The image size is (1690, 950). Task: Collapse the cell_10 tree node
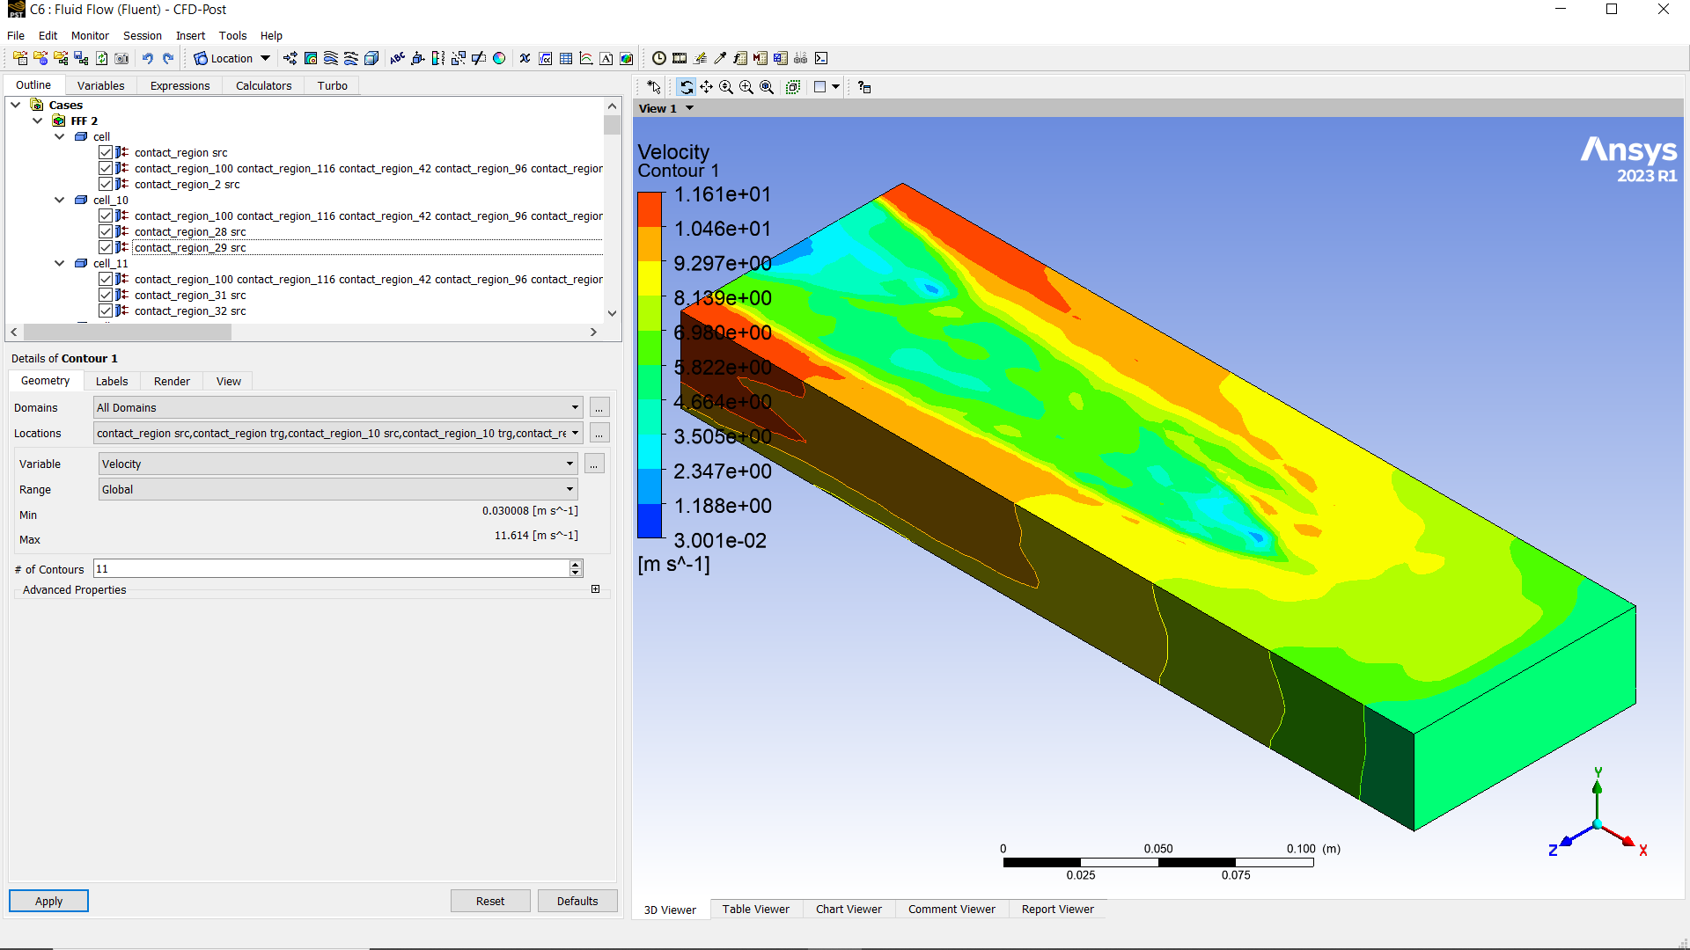pos(59,200)
